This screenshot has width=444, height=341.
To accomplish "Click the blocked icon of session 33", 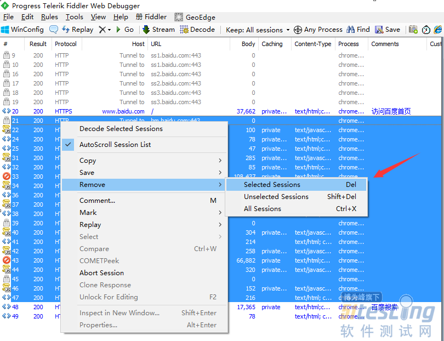I will click(7, 176).
